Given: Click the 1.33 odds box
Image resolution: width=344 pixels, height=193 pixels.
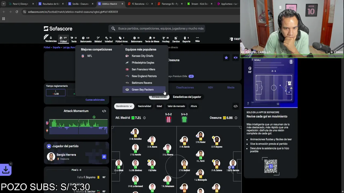Looking at the screenshot, I should 56,92.
